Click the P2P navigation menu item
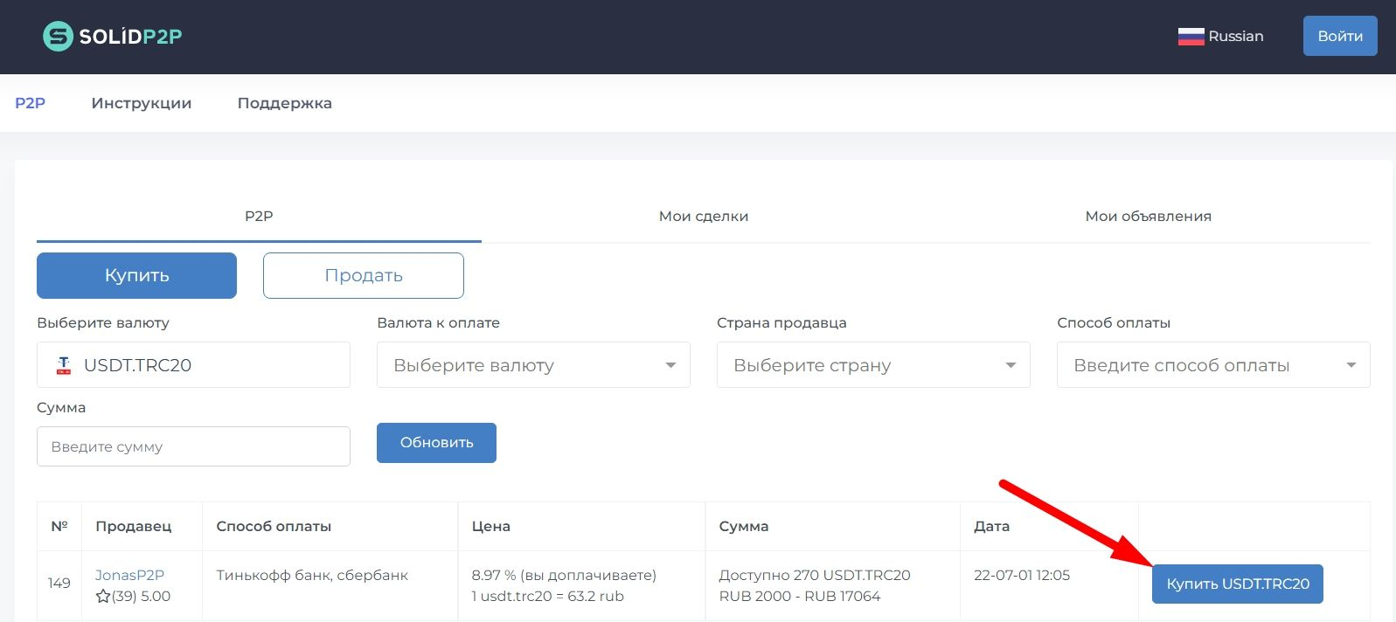 click(30, 103)
